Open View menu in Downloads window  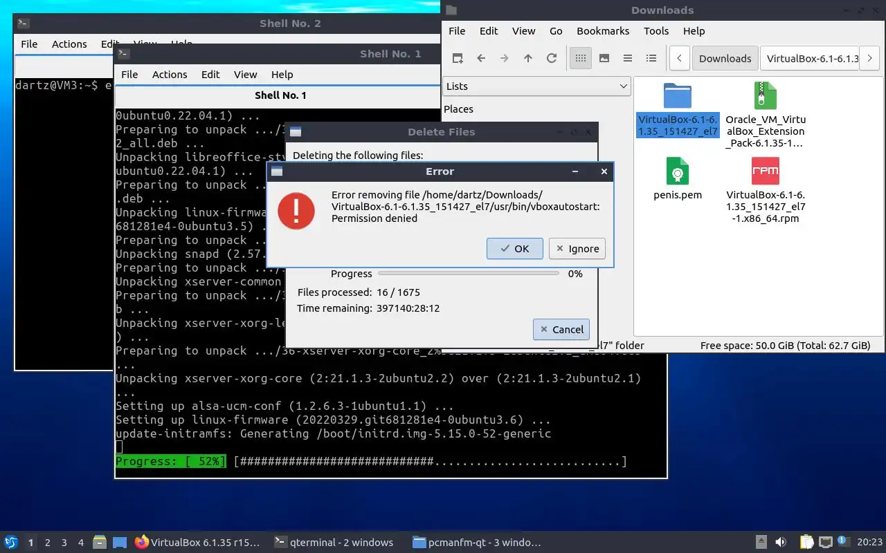click(x=523, y=31)
